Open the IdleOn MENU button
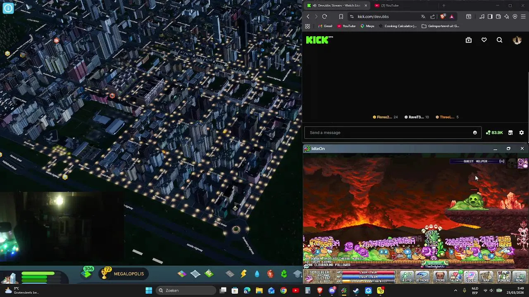This screenshot has width=529, height=297. click(519, 276)
